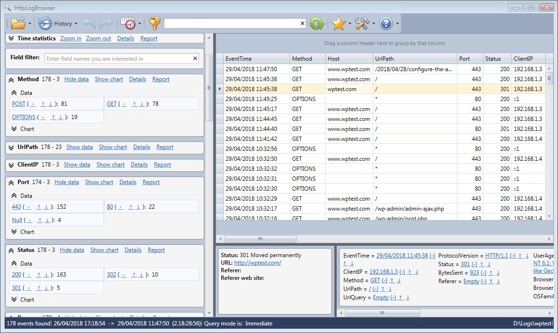558x333 pixels.
Task: Select row with /wp-admin/admin-ajax.php
Action: coord(381,209)
